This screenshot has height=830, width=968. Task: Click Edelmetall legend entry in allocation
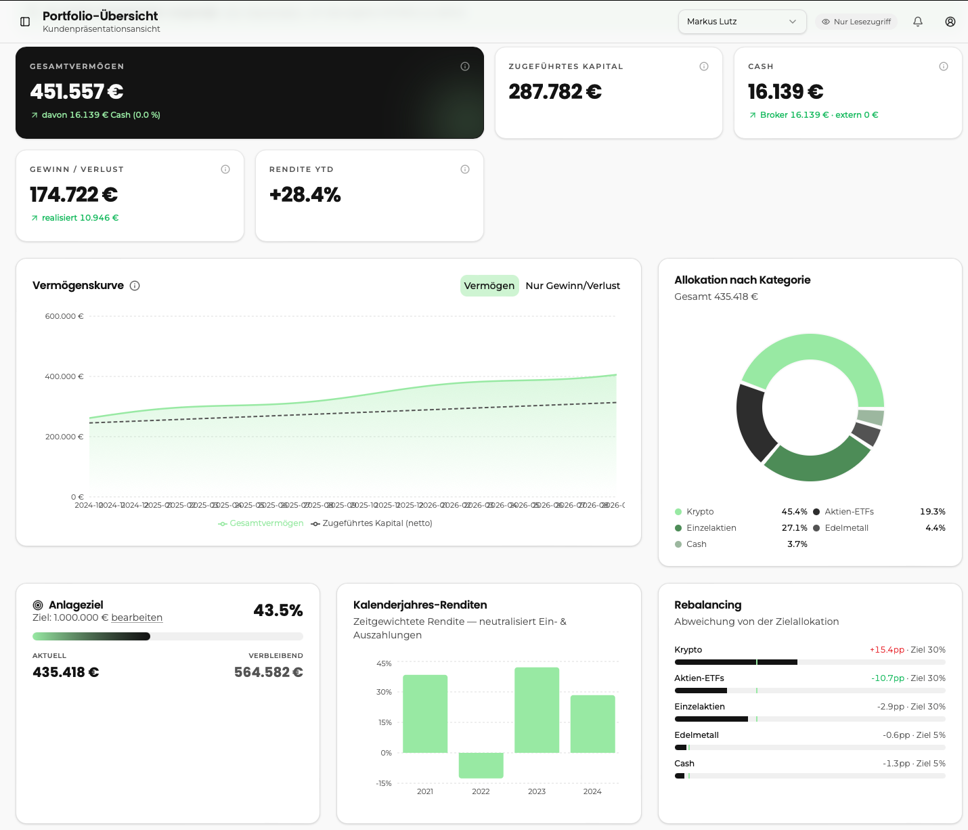click(879, 528)
